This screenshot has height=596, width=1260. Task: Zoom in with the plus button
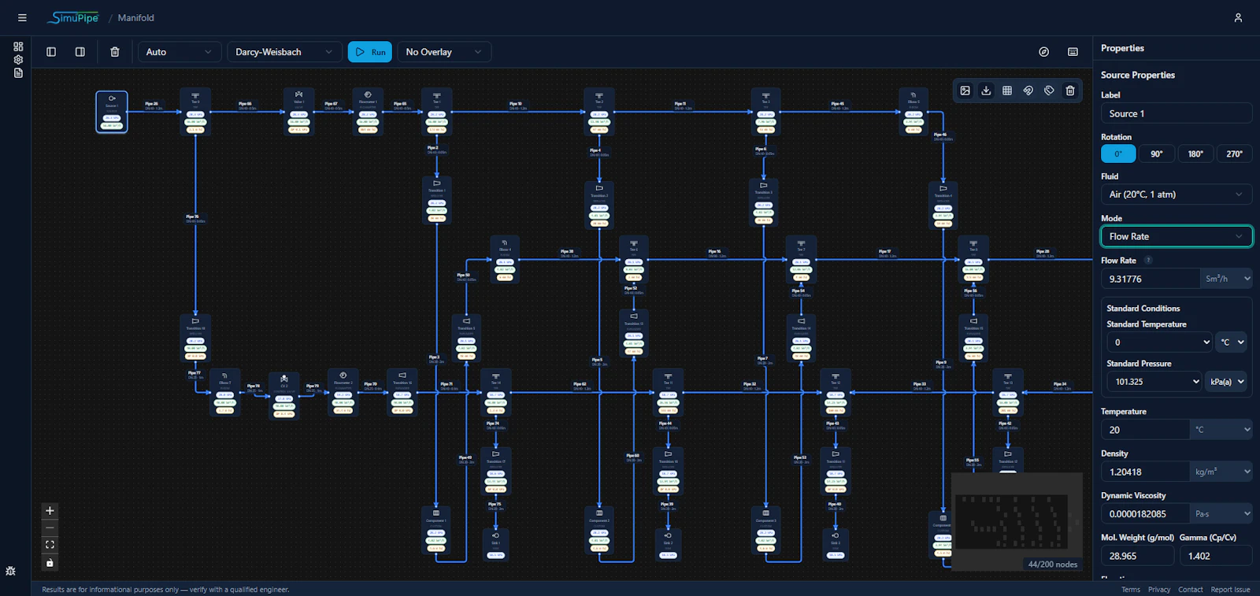(x=50, y=511)
